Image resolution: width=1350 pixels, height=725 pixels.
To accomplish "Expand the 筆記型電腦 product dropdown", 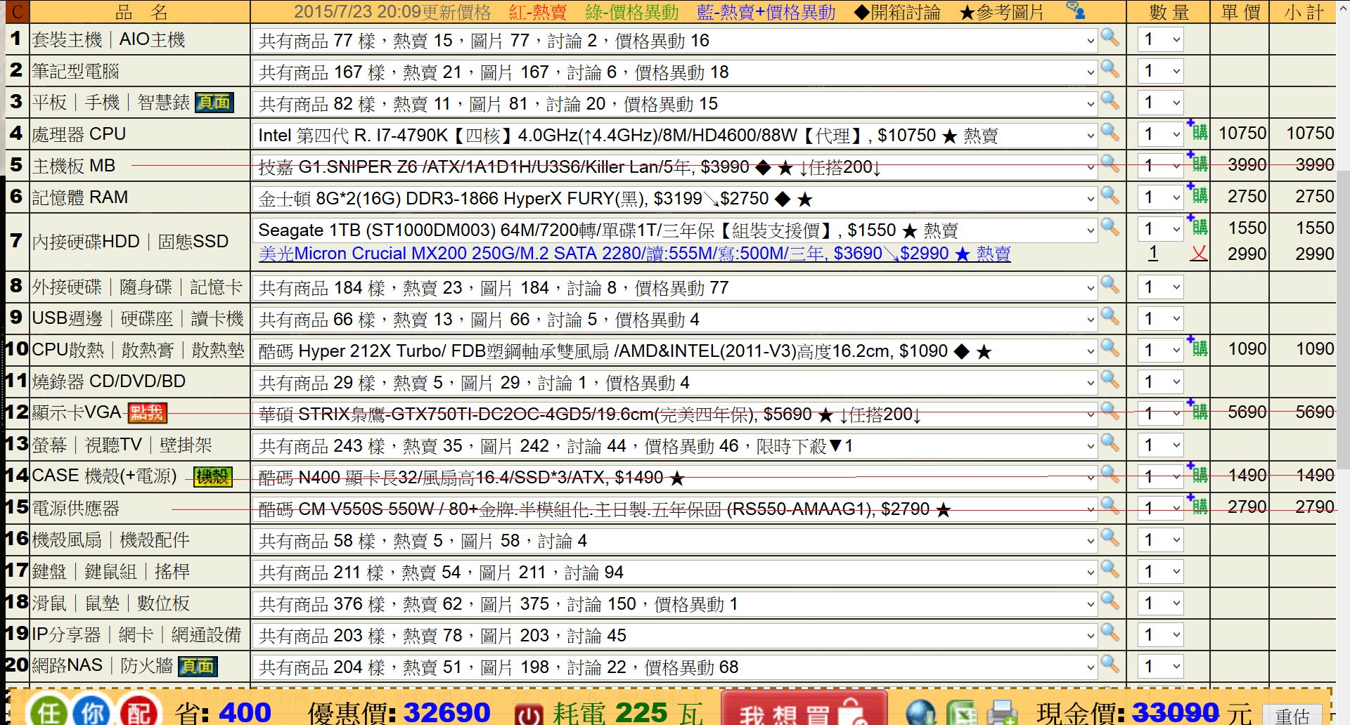I will point(674,72).
